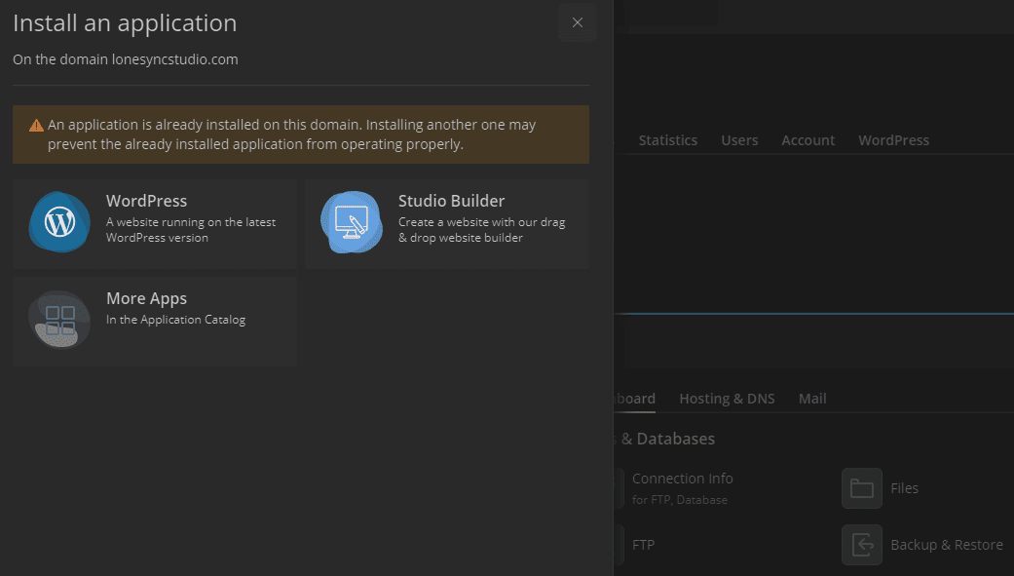Close the Install an application panel
Screen dimensions: 1014x576
click(x=578, y=22)
